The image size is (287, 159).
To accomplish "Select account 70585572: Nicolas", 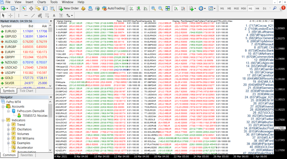I will [33, 116].
